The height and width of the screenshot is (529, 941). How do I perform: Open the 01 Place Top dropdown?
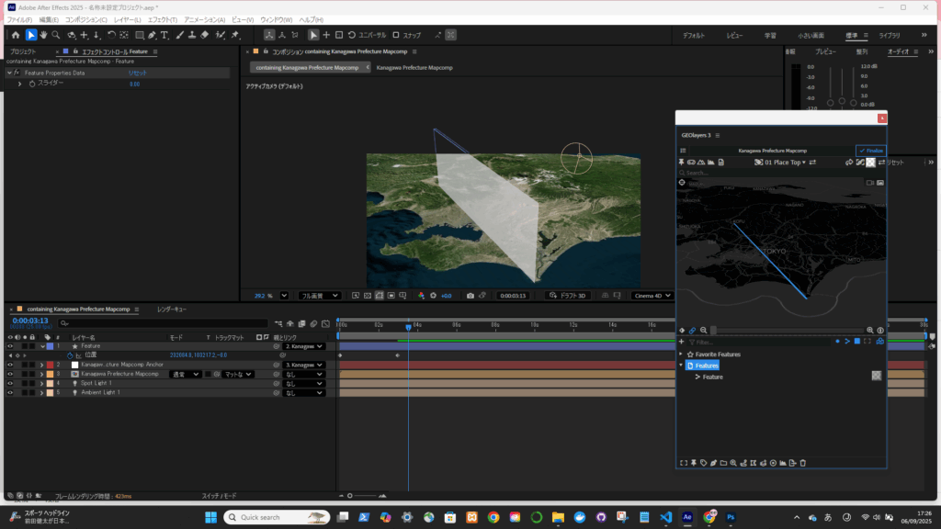point(785,163)
